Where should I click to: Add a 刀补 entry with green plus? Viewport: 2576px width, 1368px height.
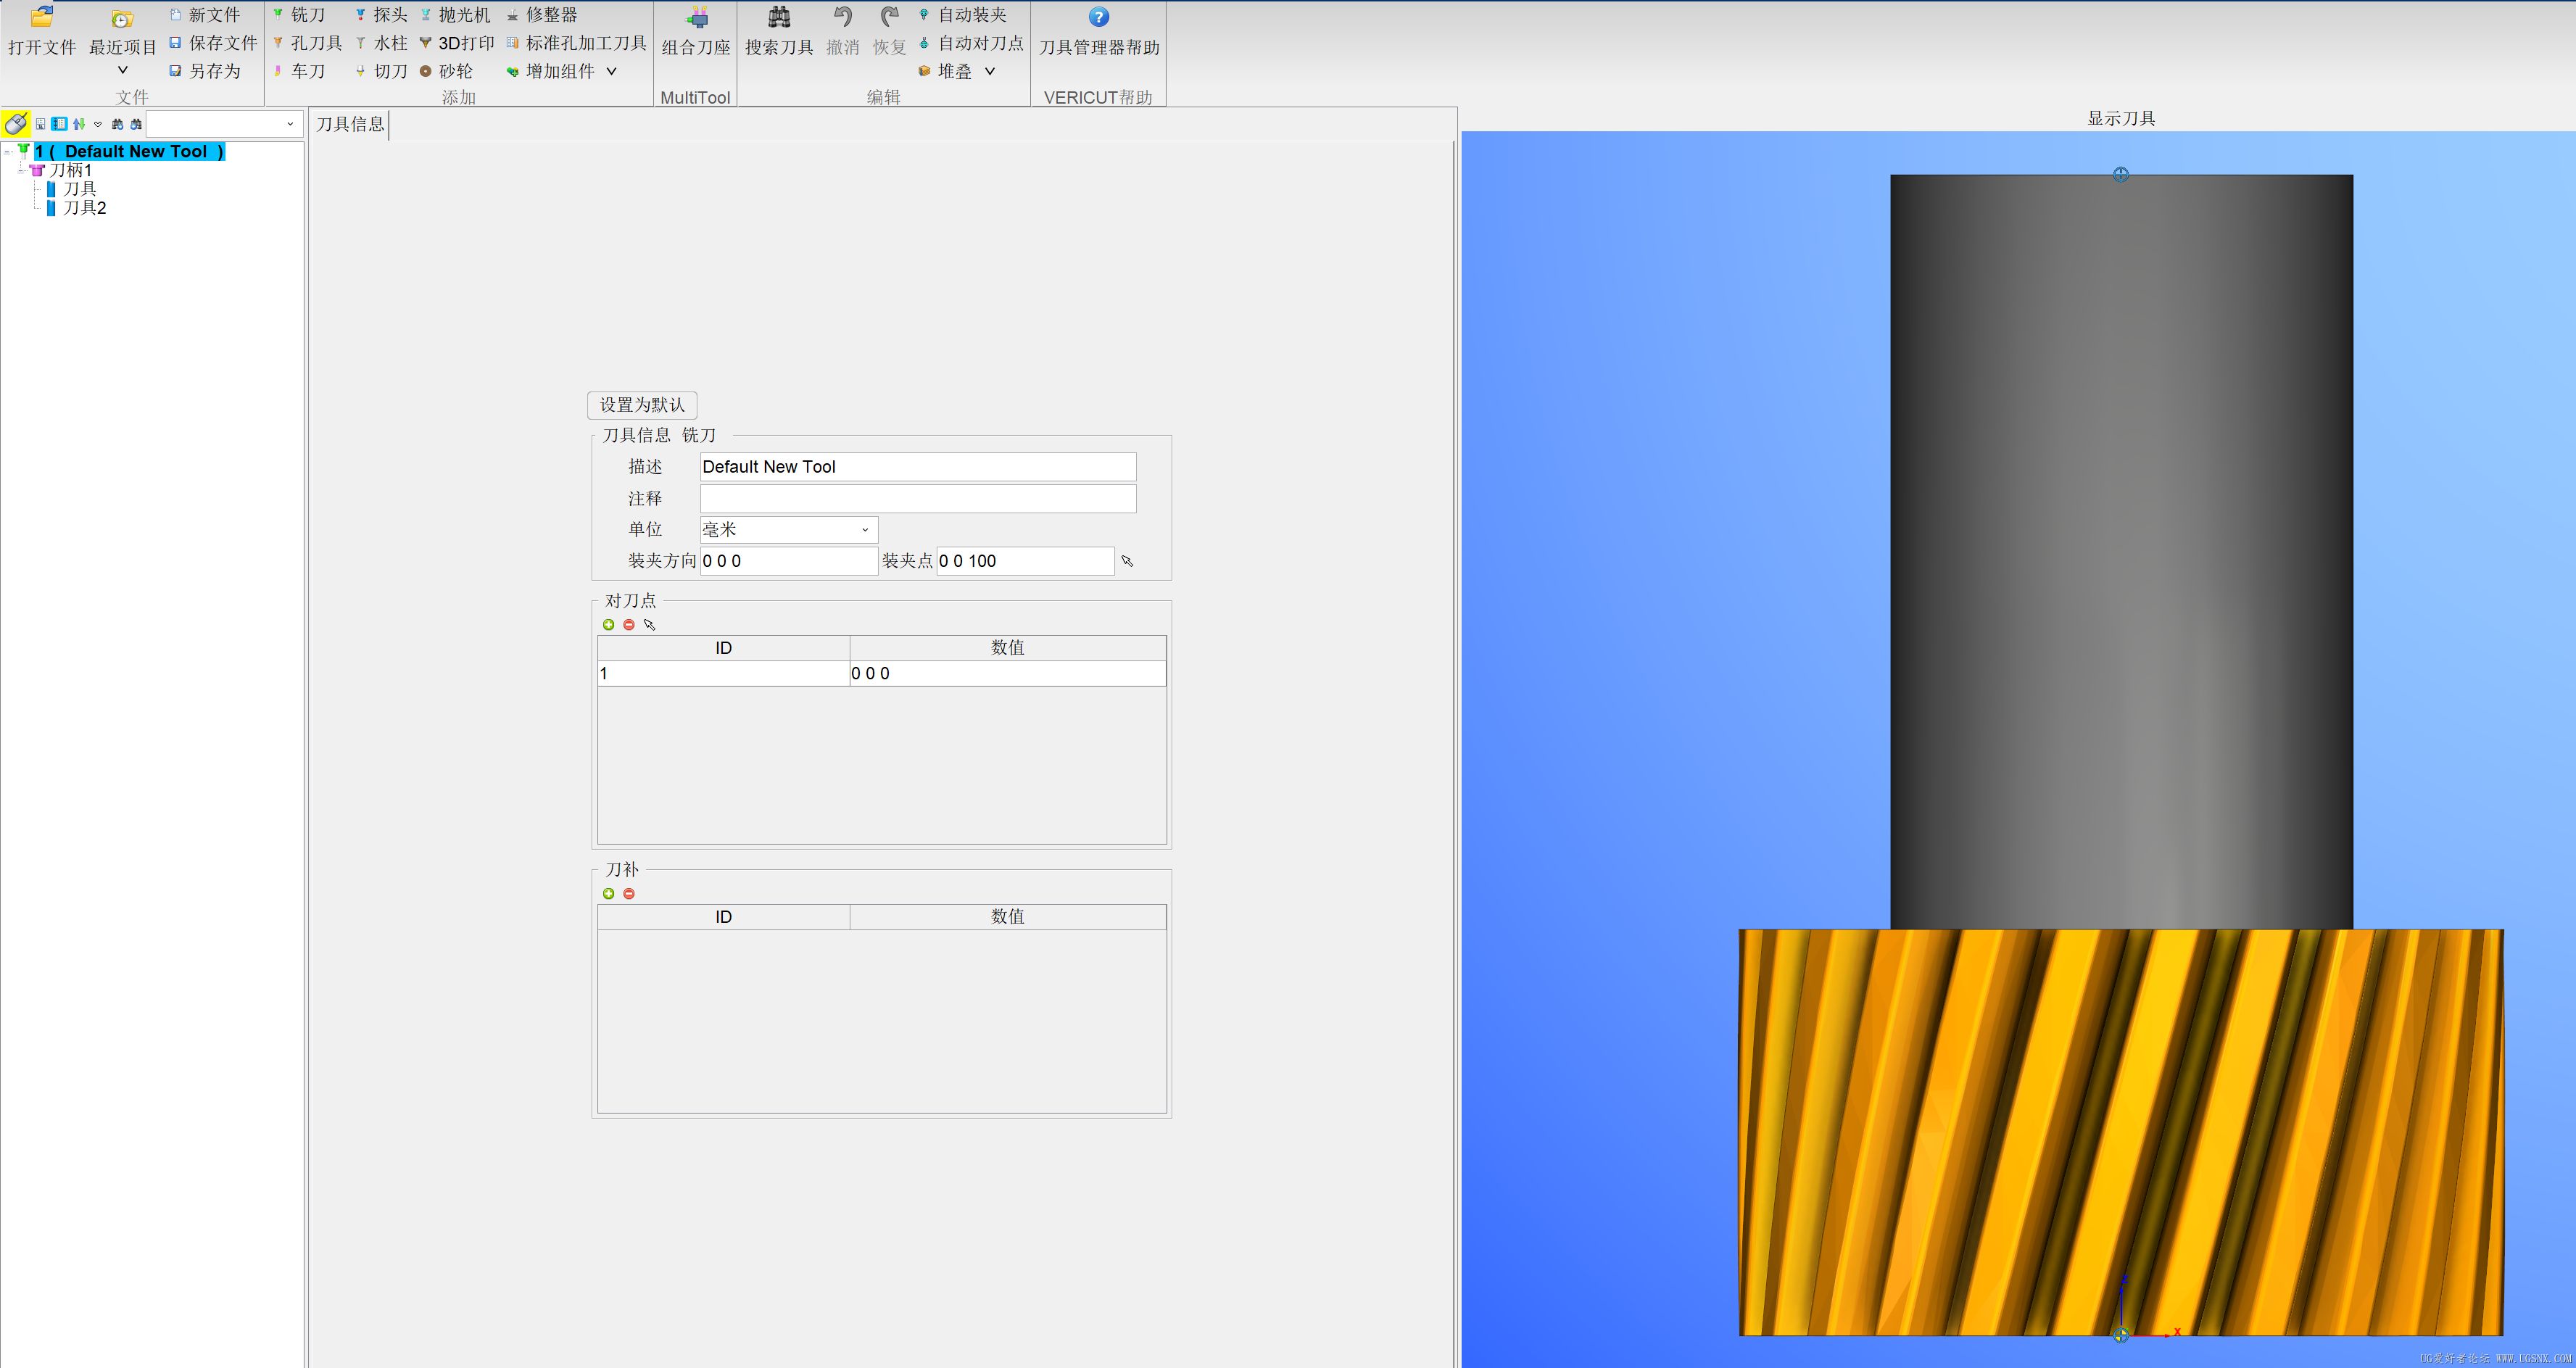click(609, 894)
